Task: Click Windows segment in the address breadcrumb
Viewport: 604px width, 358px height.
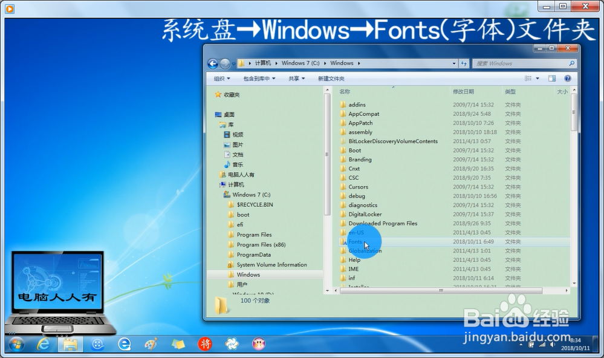Action: point(342,63)
